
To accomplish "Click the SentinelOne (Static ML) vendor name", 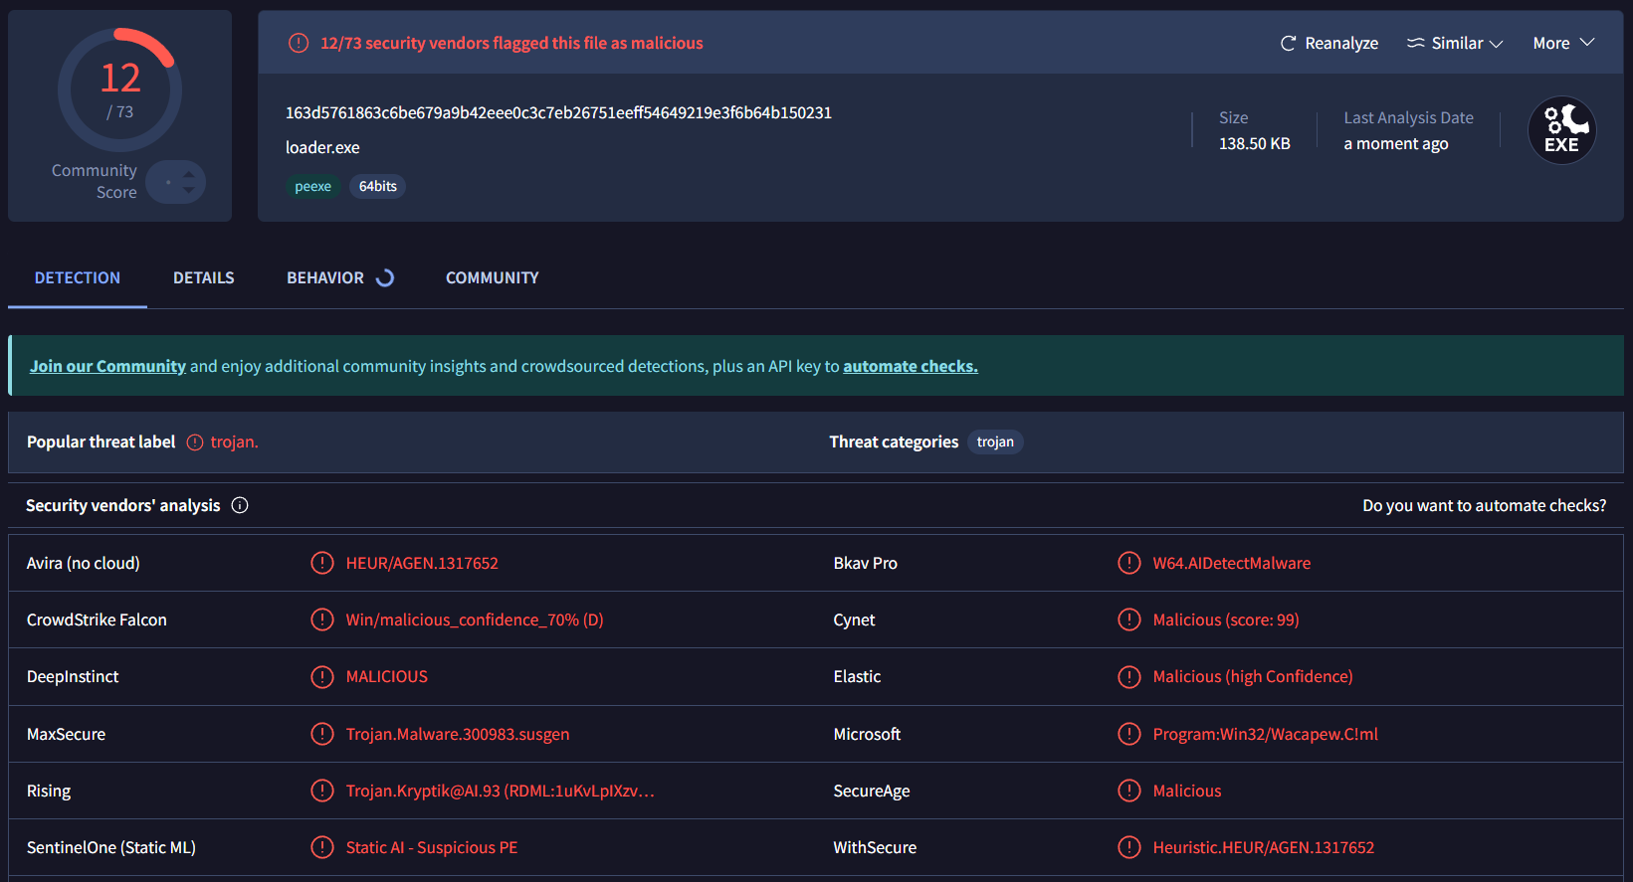I will 111,847.
